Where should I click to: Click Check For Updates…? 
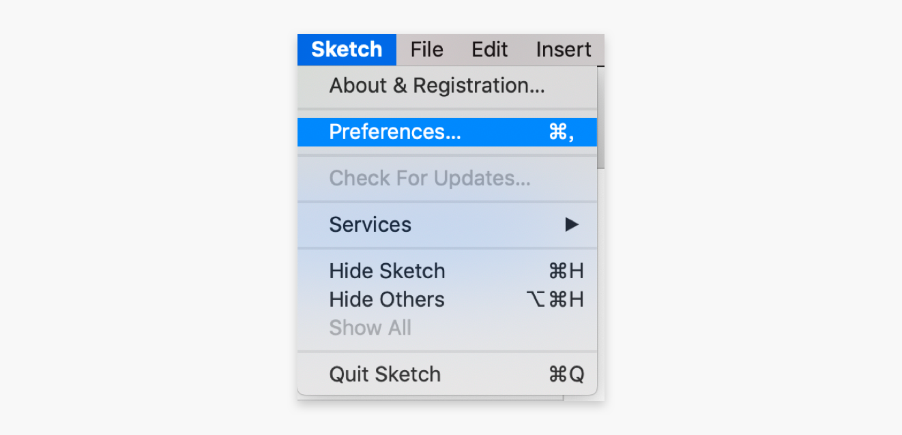430,178
